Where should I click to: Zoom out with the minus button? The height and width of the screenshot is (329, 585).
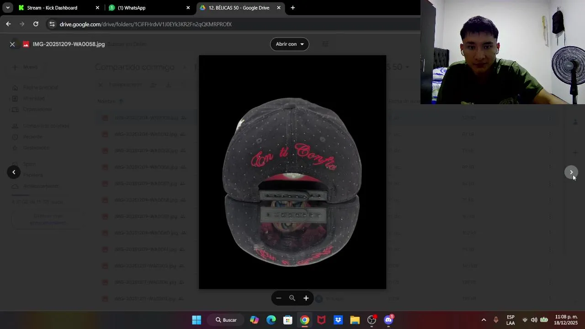coord(278,298)
